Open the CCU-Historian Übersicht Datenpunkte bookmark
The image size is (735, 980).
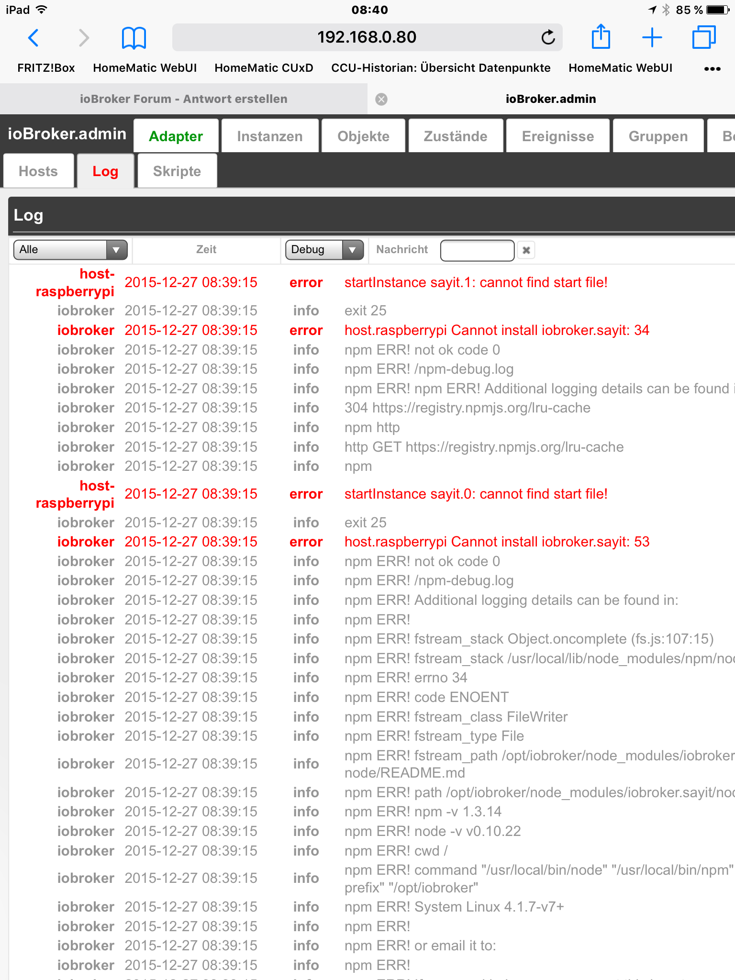(x=441, y=68)
